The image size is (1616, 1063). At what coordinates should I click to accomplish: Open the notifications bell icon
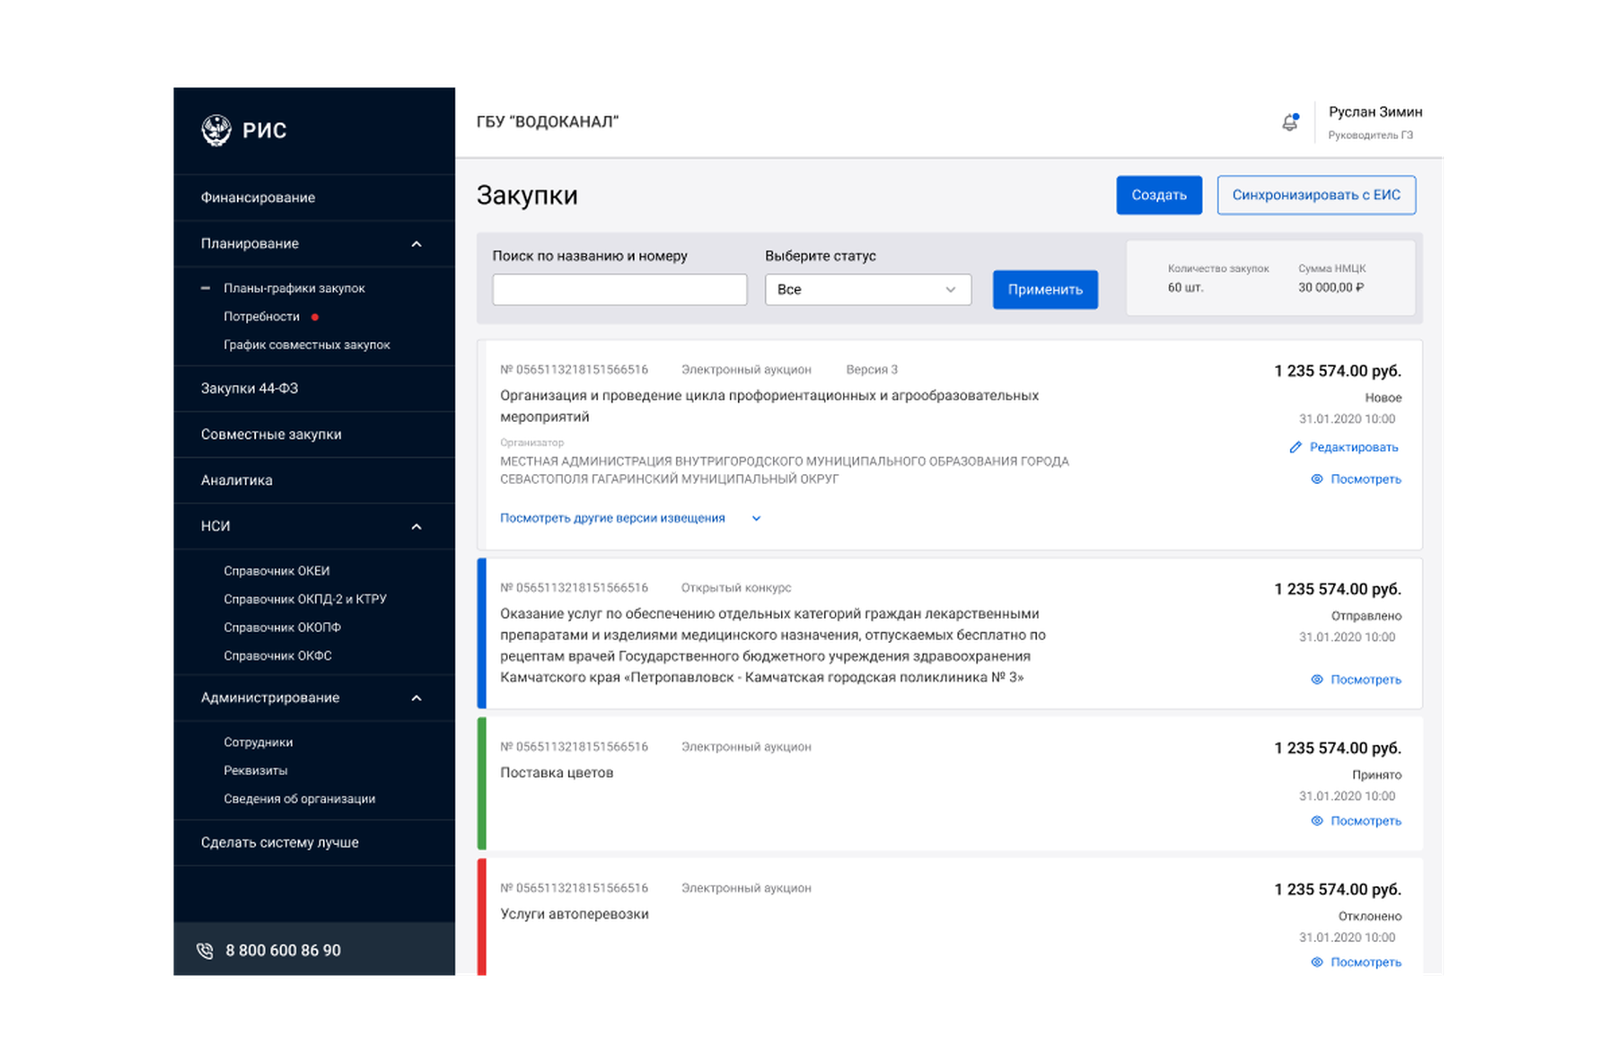tap(1289, 123)
